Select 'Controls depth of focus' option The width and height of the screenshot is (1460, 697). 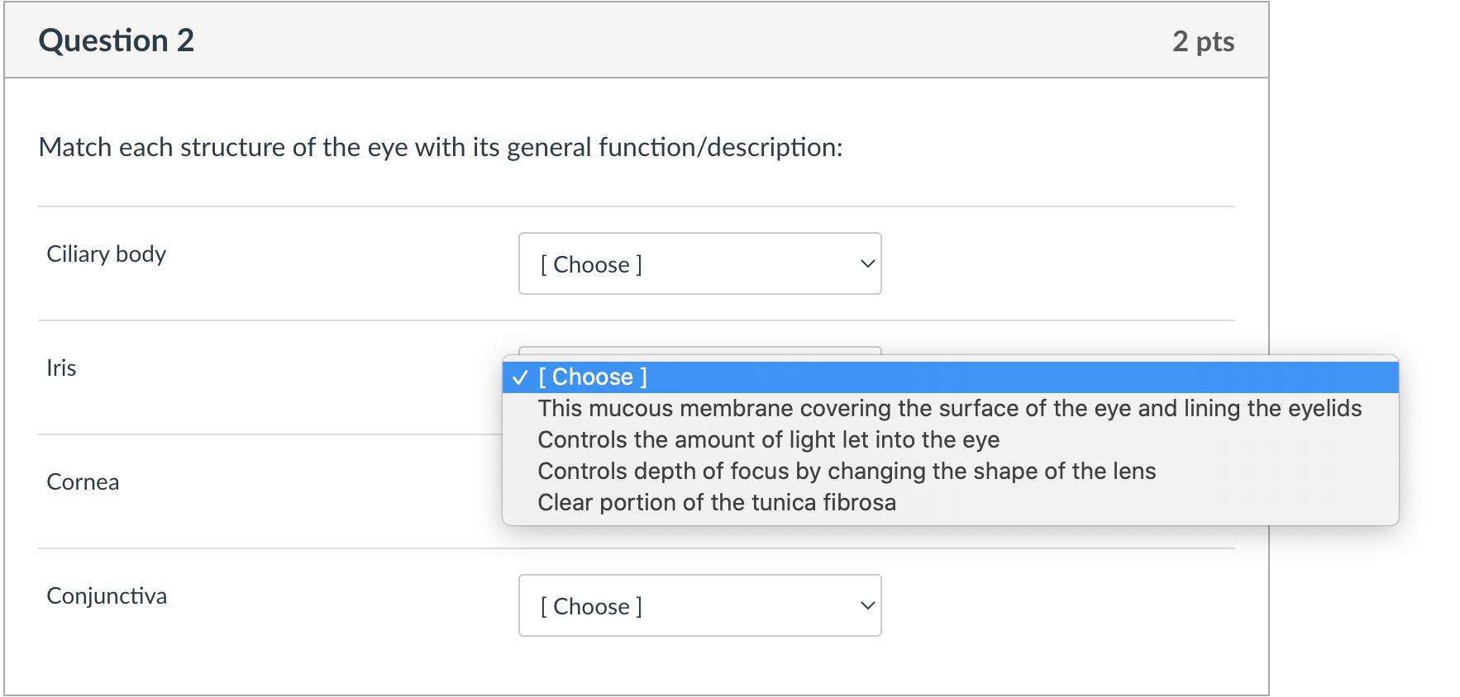pos(950,472)
